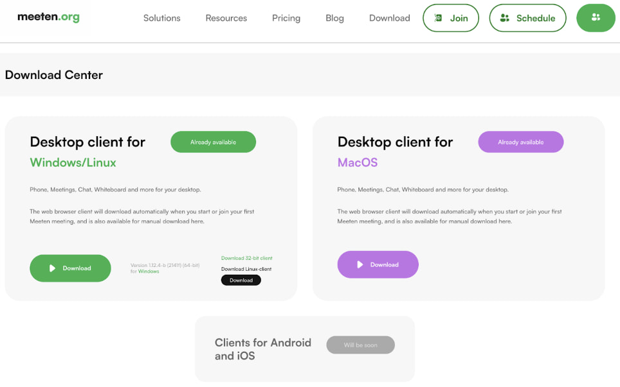Viewport: 620px width, 387px height.
Task: Click the web browser client paragraph in the MacOS card
Action: 450,216
